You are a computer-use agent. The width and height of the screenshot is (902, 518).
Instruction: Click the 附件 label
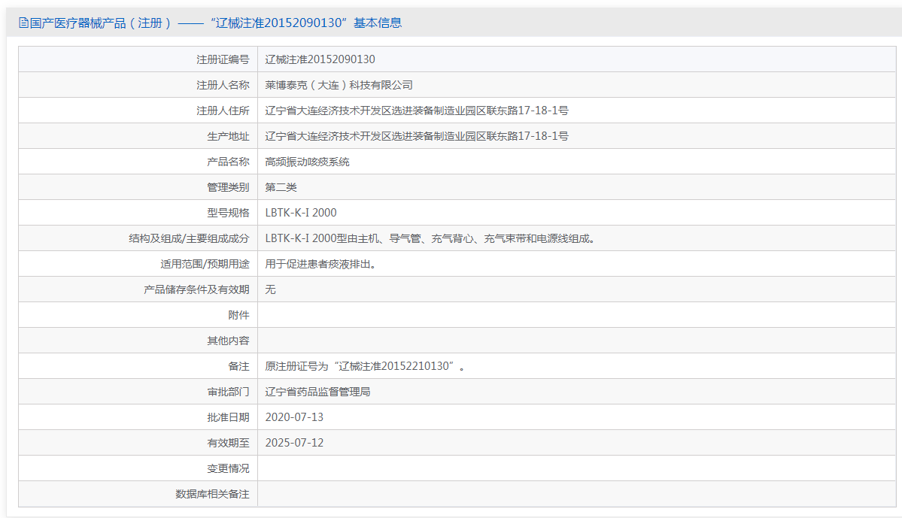(x=238, y=315)
